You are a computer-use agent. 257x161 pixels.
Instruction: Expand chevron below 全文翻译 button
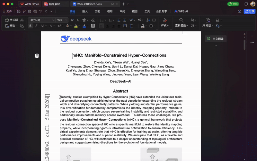coord(216,46)
